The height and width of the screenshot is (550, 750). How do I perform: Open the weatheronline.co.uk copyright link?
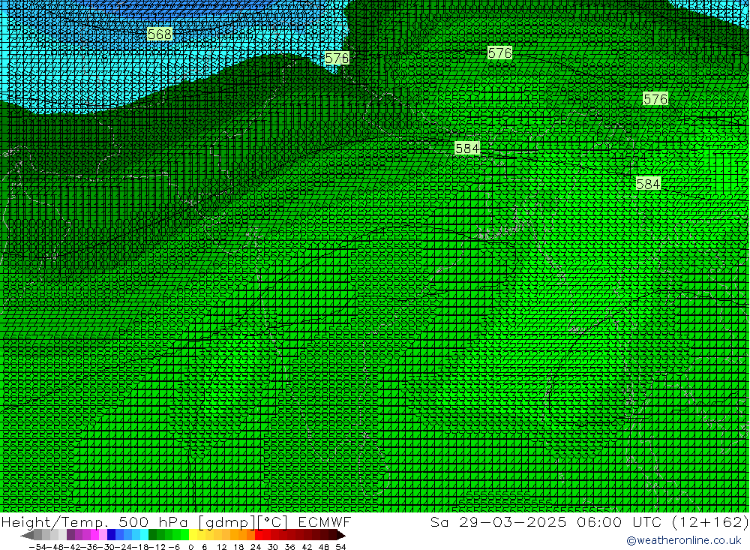click(x=683, y=540)
